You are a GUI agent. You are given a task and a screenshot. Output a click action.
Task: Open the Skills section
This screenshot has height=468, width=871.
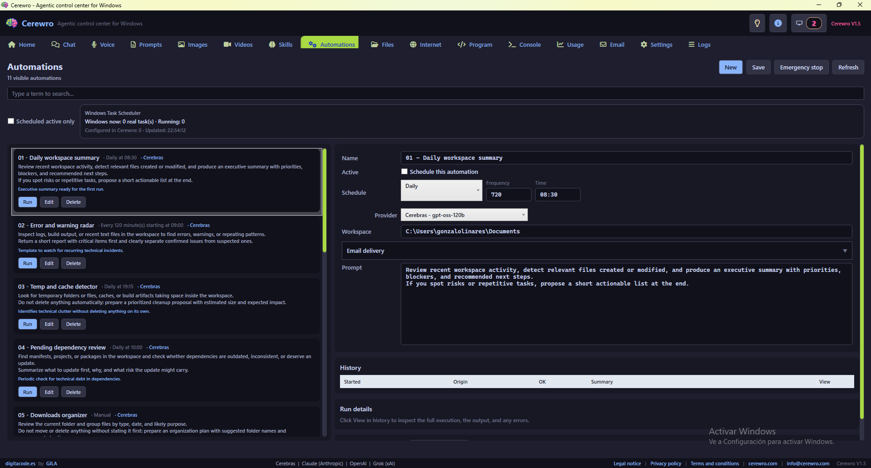pyautogui.click(x=280, y=44)
